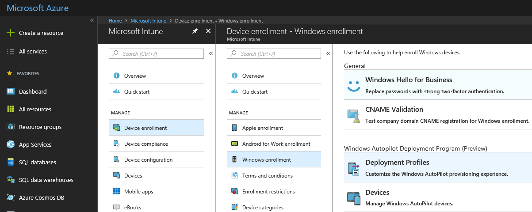Viewport: 532px width, 212px height.
Task: Open Microsoft Intune breadcrumb link
Action: tap(149, 21)
